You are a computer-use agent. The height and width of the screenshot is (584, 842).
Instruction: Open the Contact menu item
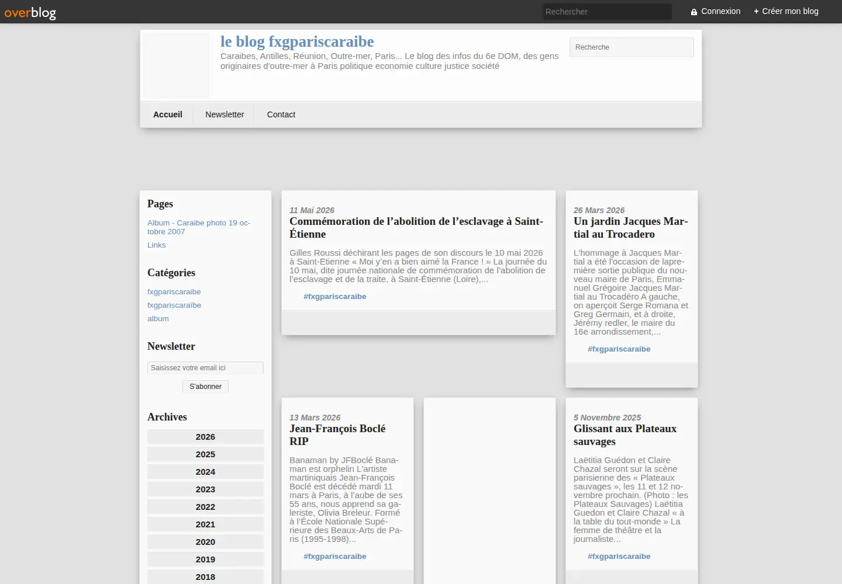281,114
